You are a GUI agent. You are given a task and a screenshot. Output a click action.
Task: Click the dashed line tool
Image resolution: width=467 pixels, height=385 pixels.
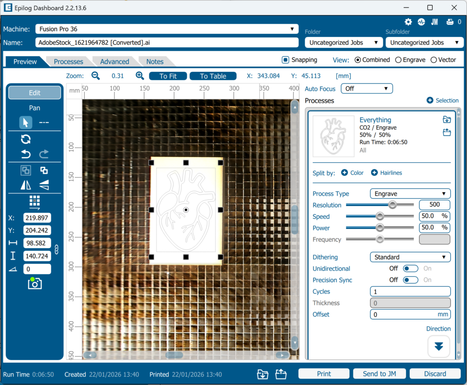(x=44, y=122)
